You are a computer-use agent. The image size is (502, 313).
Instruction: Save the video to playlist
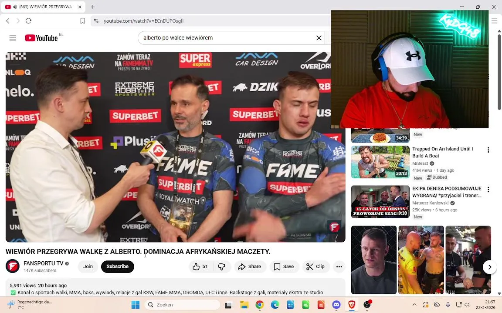[x=284, y=266]
